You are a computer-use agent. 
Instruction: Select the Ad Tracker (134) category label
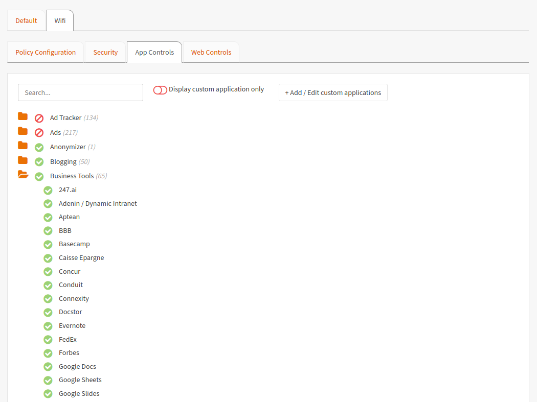coord(74,117)
